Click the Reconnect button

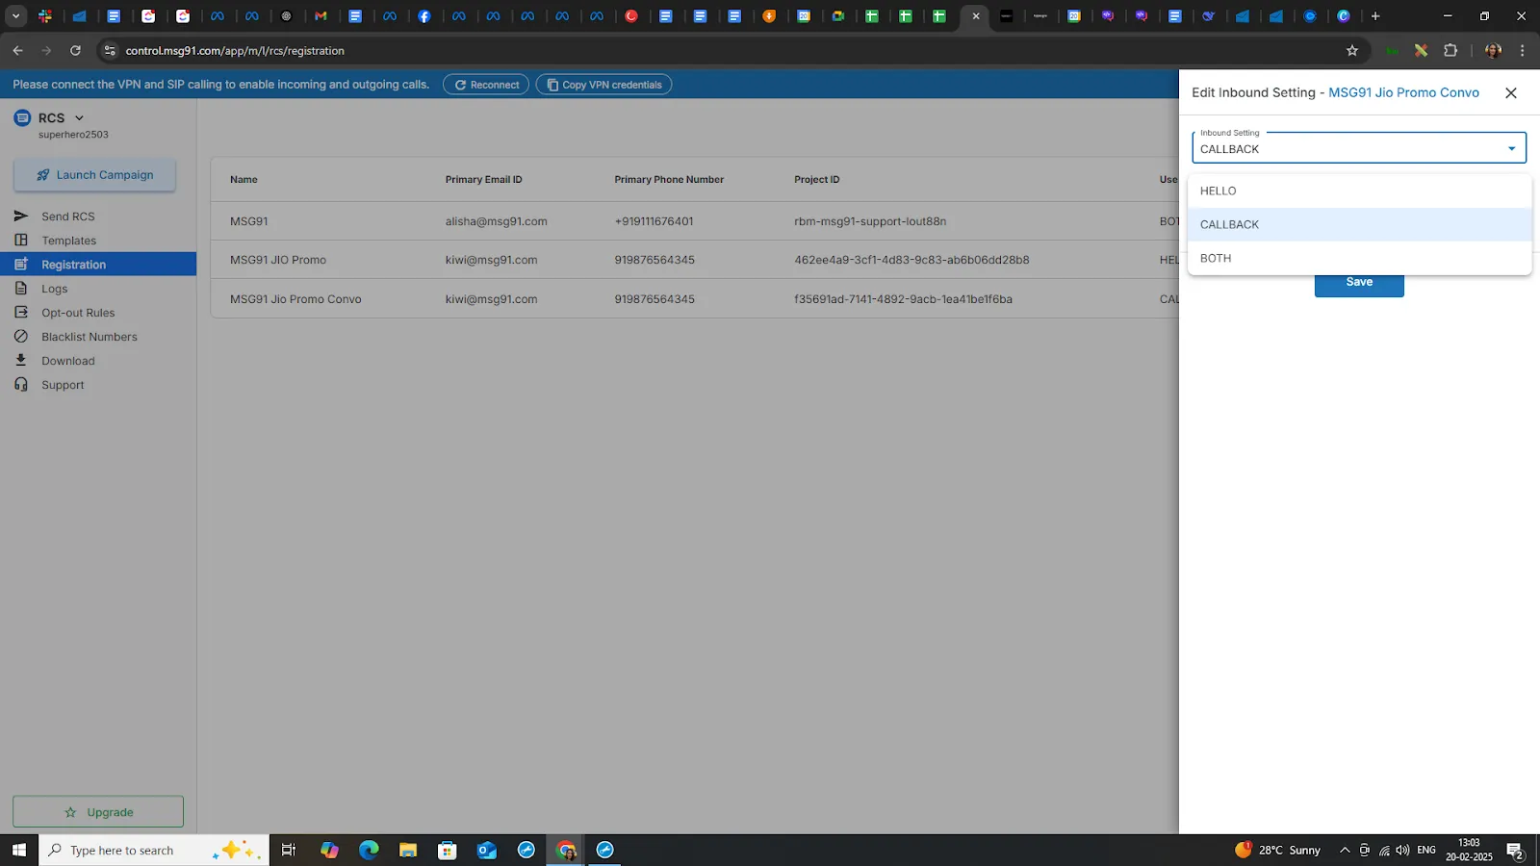(486, 85)
